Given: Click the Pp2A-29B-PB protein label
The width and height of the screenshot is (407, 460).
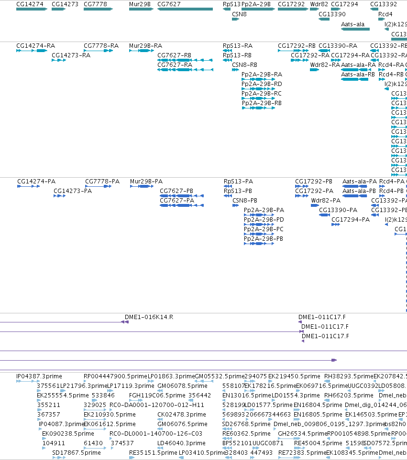Looking at the screenshot, I should click(264, 238).
